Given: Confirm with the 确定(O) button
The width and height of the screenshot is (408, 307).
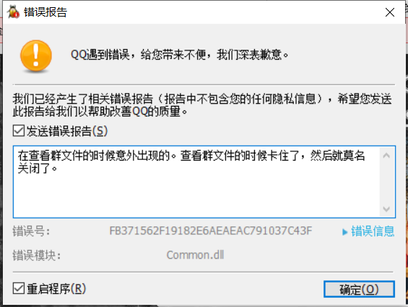Looking at the screenshot, I should pyautogui.click(x=359, y=289).
